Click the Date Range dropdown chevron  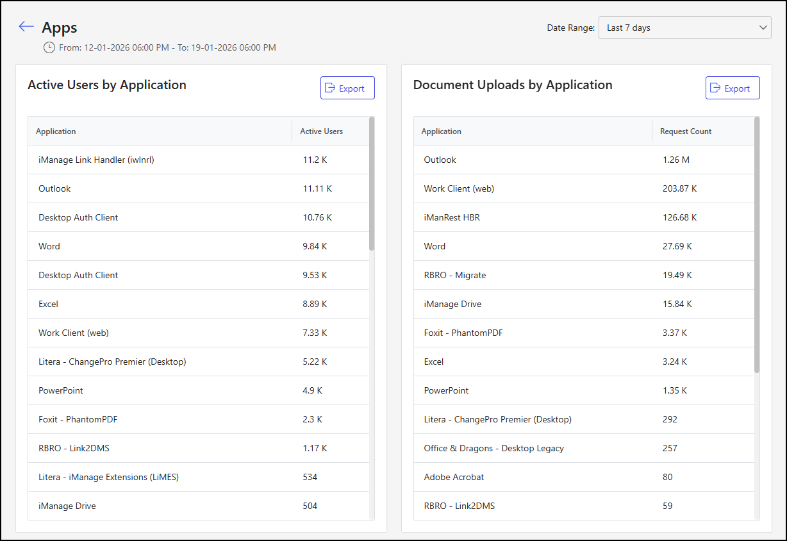pos(763,28)
